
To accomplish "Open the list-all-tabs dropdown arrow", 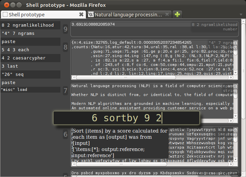I will pyautogui.click(x=241, y=15).
